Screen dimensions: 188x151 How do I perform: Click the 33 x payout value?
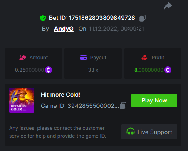coord(93,70)
